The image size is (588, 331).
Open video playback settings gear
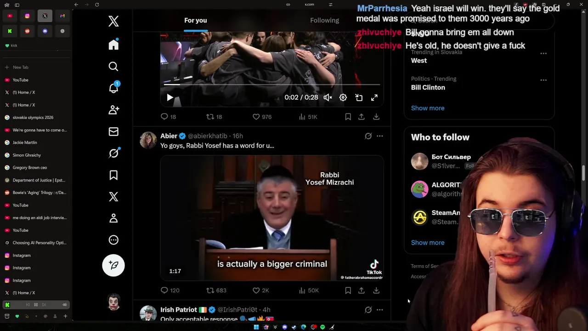tap(343, 97)
